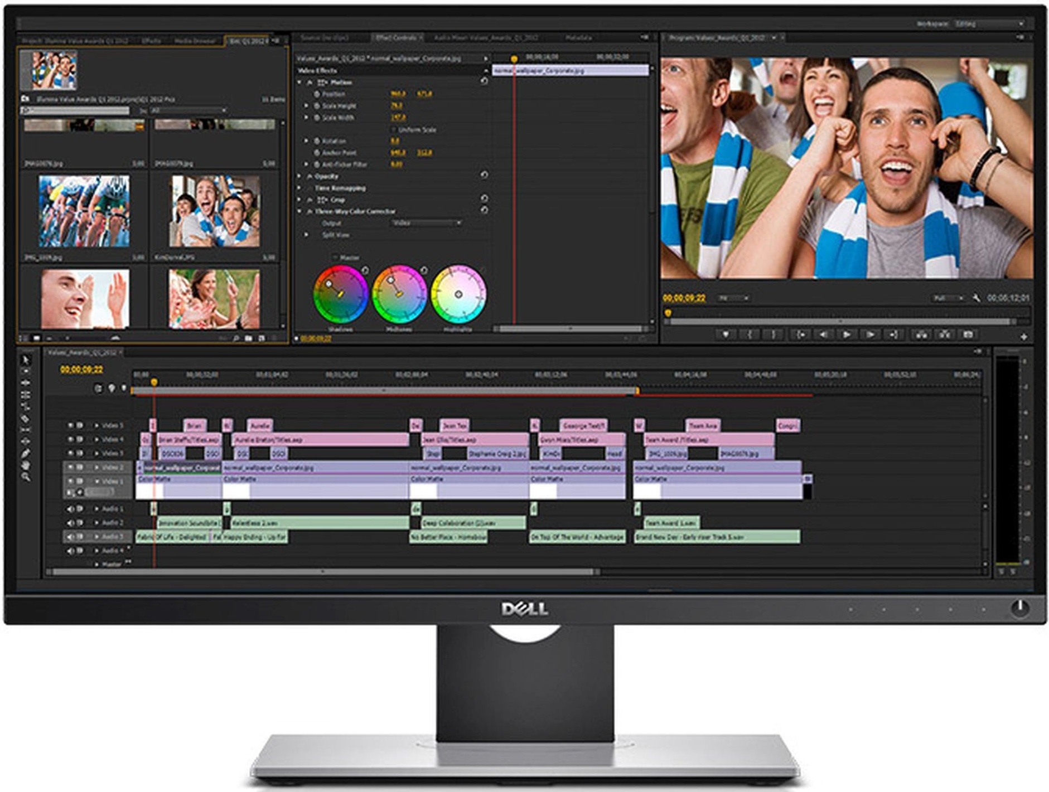
Task: Switch to the Source tab
Action: pyautogui.click(x=325, y=38)
